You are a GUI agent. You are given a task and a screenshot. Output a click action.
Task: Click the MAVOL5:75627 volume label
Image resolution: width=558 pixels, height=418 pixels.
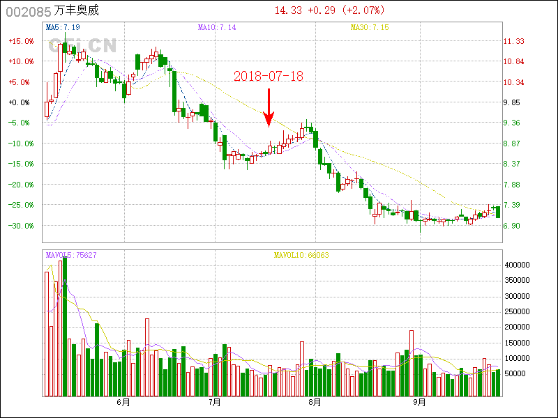pyautogui.click(x=71, y=255)
